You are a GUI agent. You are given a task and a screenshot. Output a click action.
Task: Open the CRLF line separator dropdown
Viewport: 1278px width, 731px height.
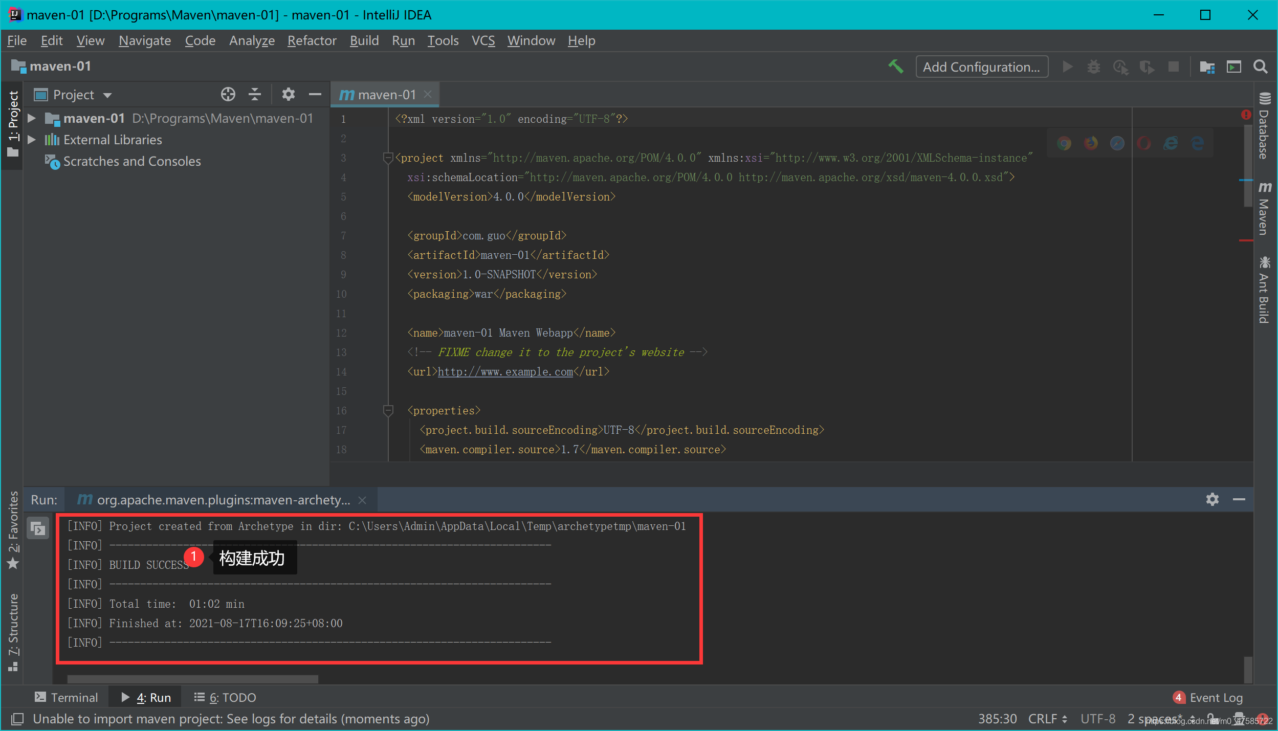click(1048, 719)
